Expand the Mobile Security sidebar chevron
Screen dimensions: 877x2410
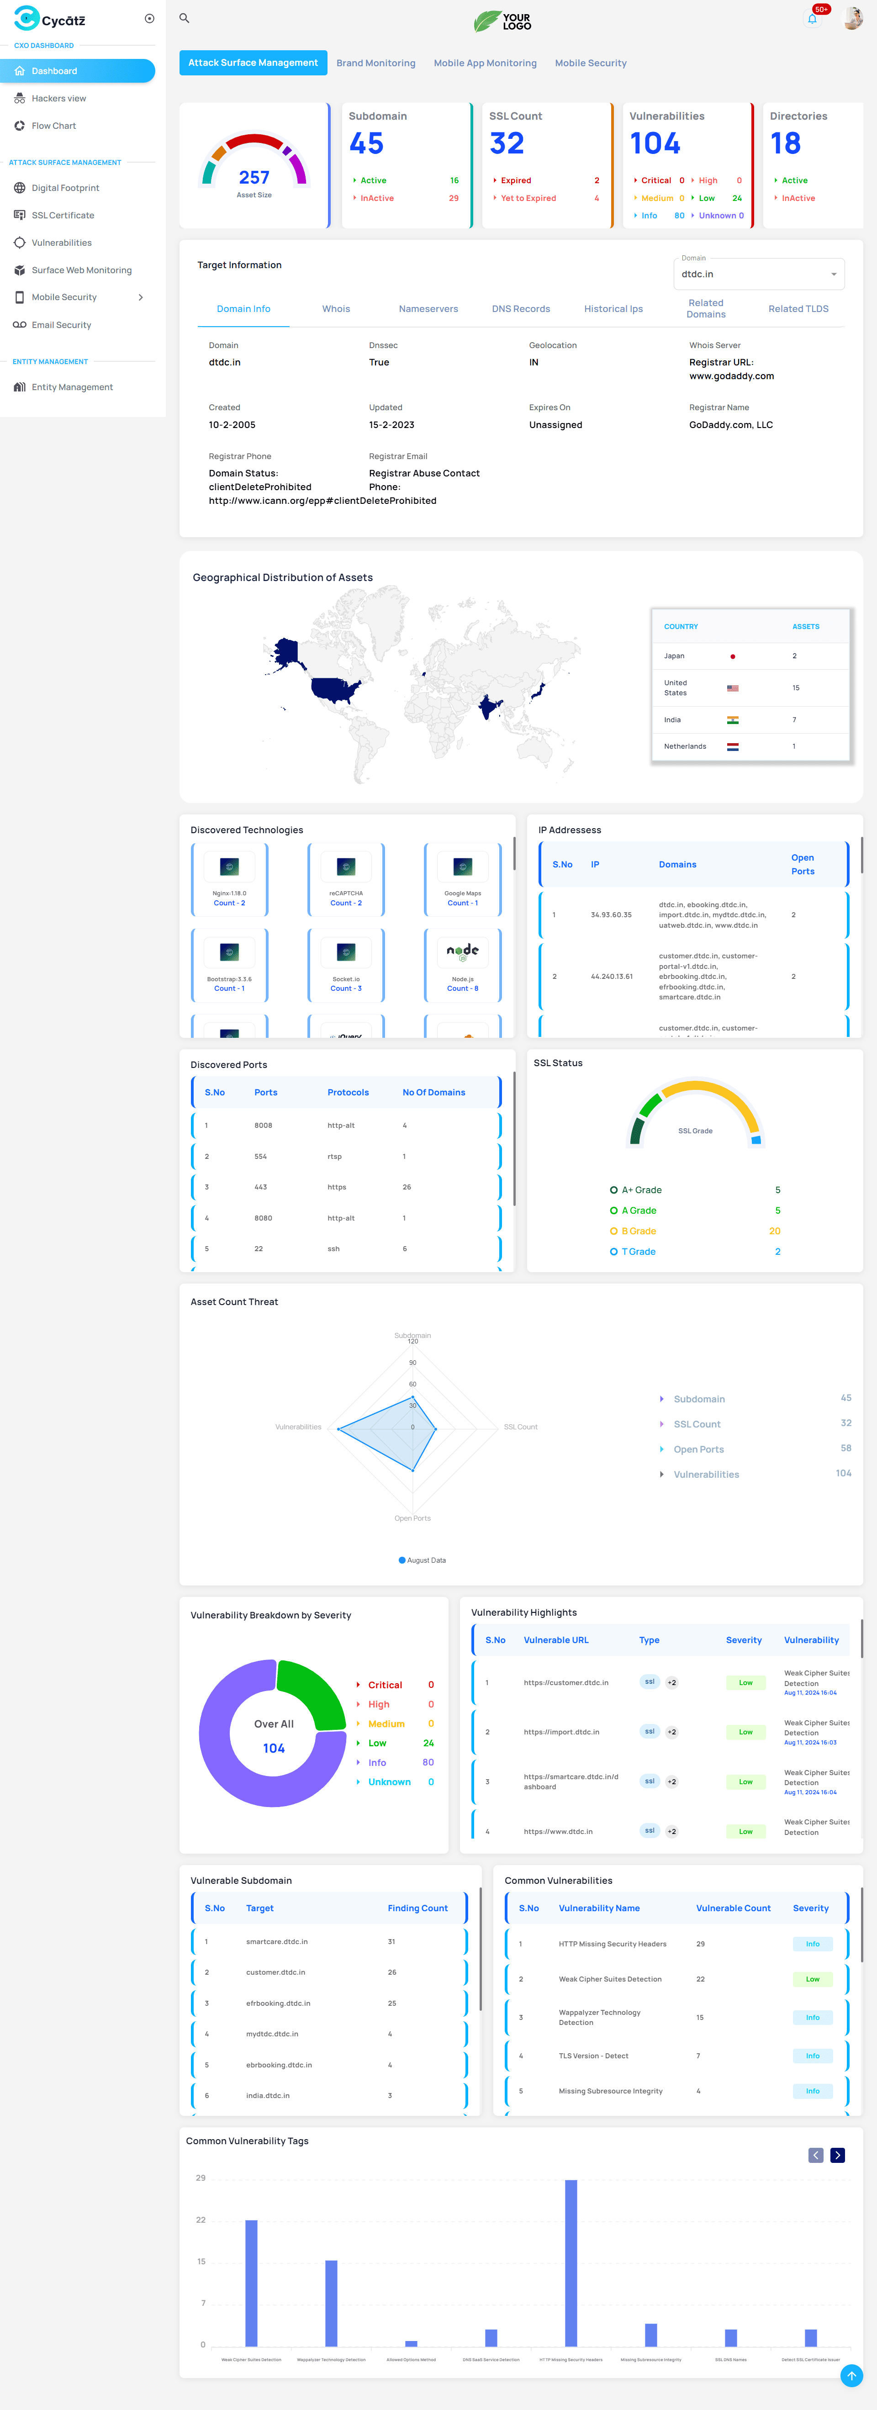[x=140, y=297]
